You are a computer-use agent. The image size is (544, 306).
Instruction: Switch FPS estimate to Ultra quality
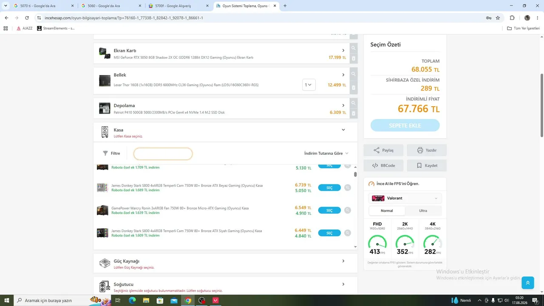tap(423, 211)
